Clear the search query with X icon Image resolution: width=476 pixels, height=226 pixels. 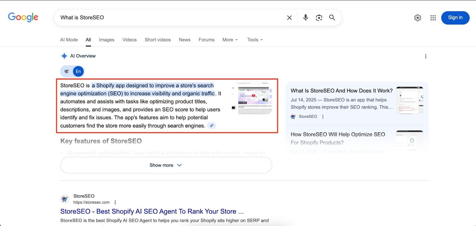coord(289,18)
